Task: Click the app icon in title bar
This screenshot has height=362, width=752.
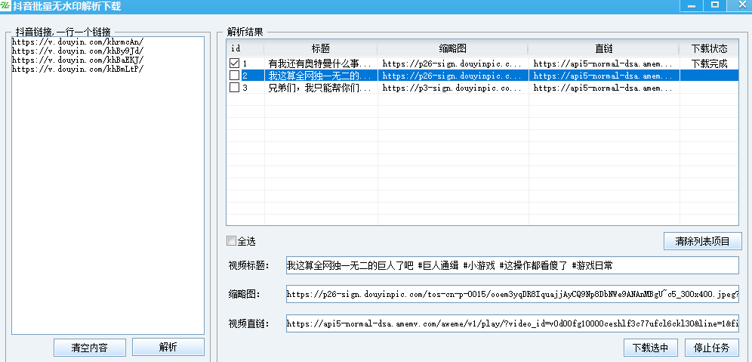Action: point(6,6)
